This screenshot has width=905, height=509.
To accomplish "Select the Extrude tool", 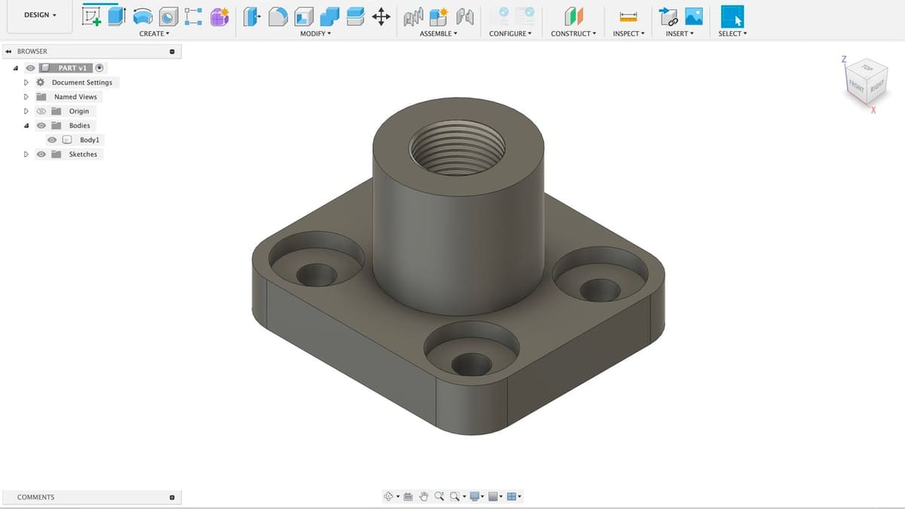I will 116,16.
